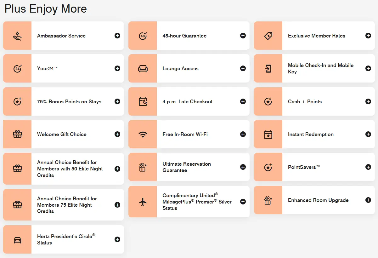Click the 4 p.m. Late Checkout calendar icon

(143, 102)
